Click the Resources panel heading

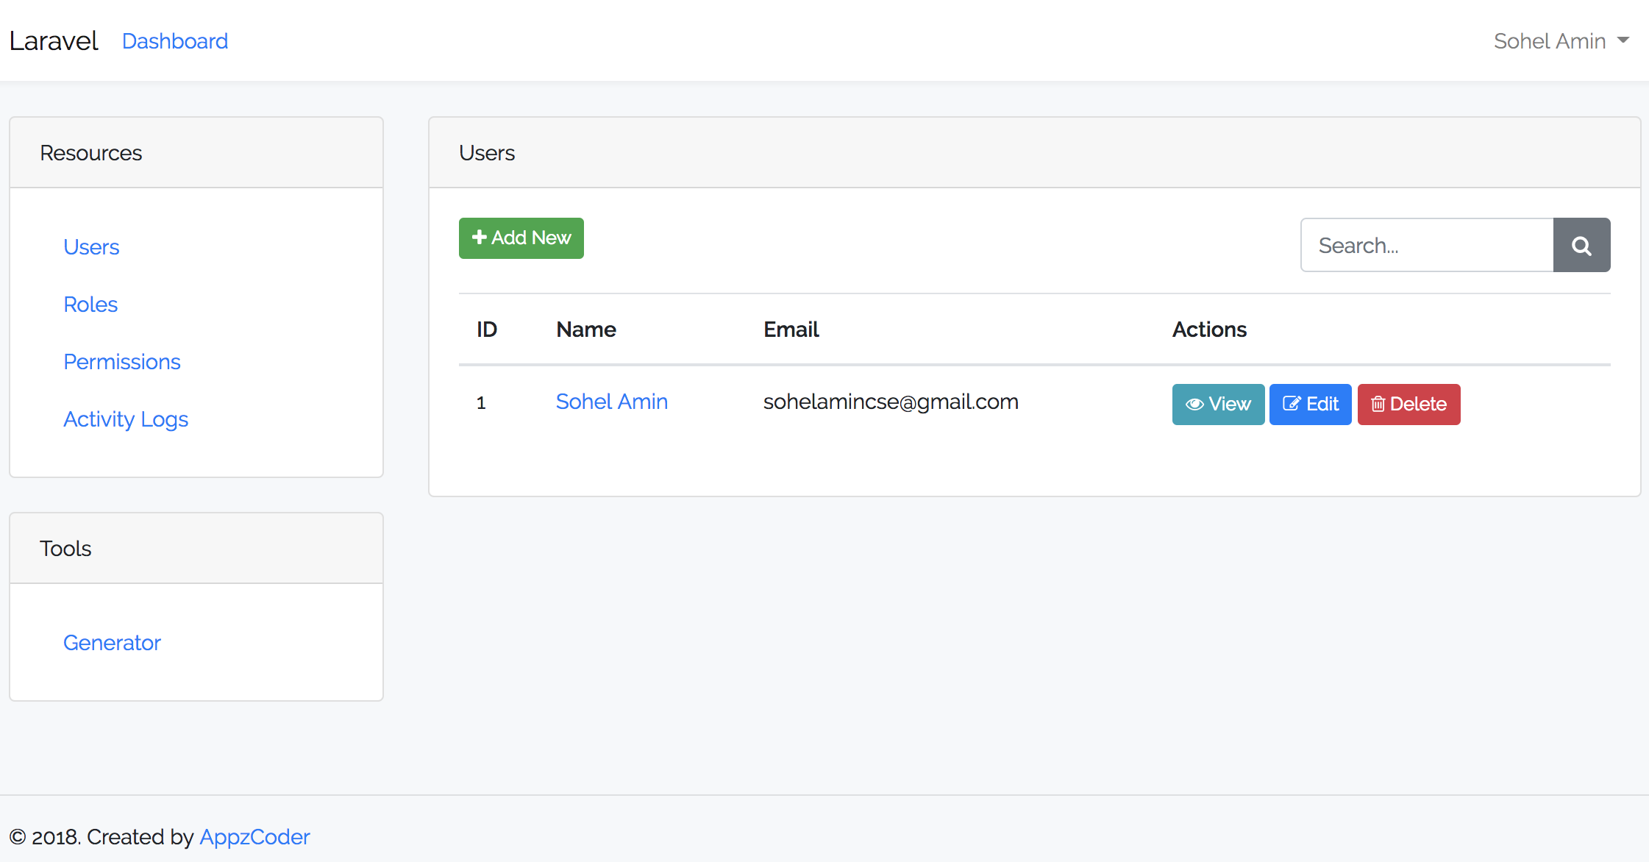coord(91,153)
